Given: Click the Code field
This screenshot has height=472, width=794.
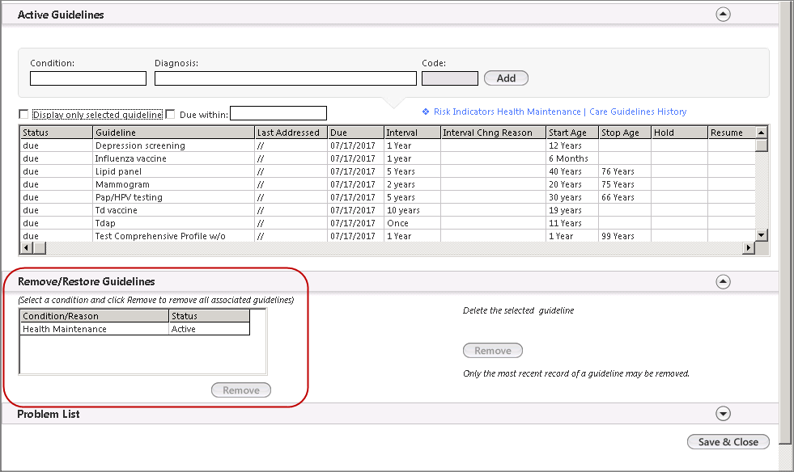Looking at the screenshot, I should 450,78.
